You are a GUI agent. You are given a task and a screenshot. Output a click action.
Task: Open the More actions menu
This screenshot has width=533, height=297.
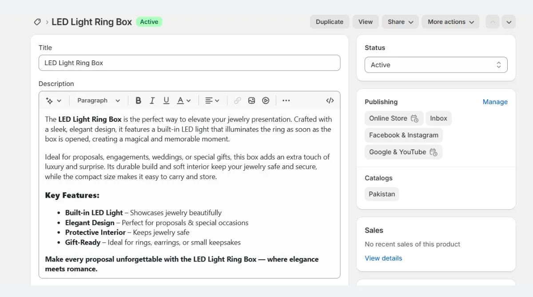[450, 21]
